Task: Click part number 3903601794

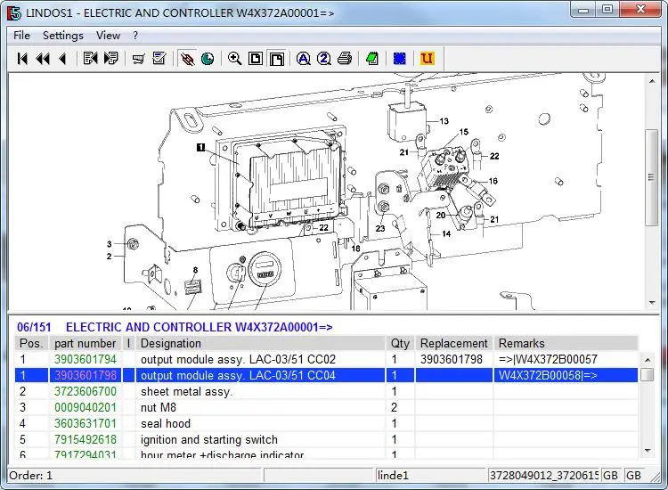Action: pos(86,359)
